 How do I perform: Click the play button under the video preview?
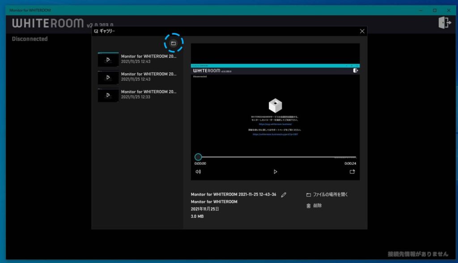point(275,172)
